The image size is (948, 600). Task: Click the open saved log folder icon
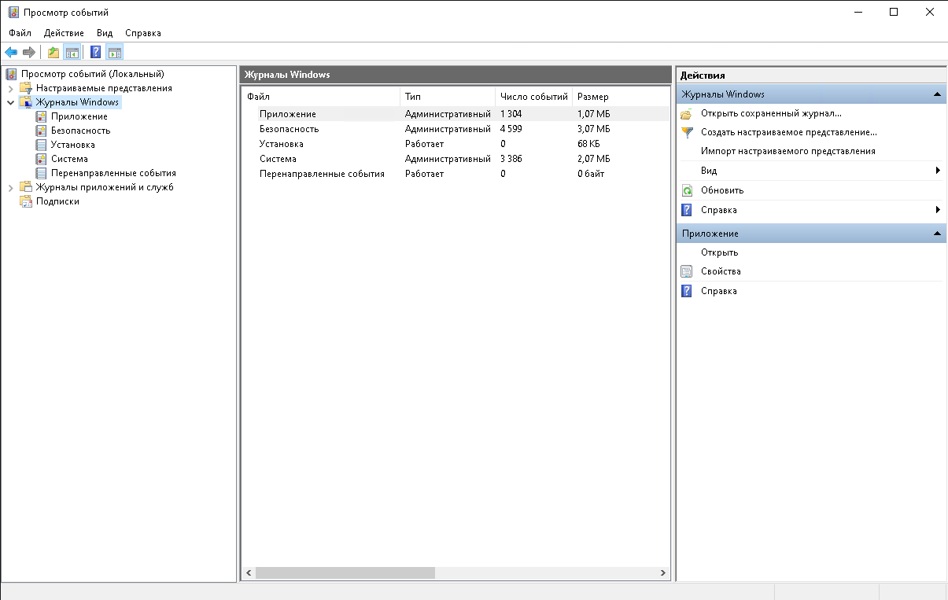coord(687,113)
